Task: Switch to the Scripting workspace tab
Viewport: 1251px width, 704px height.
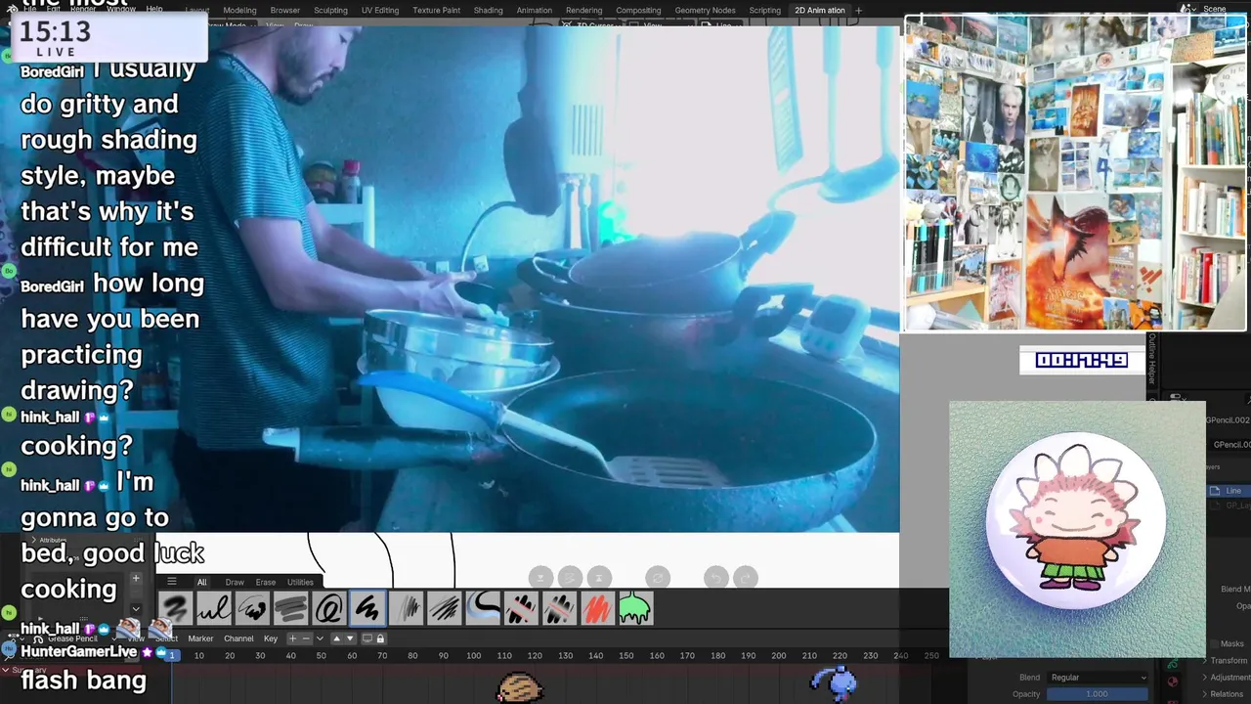Action: pos(764,10)
